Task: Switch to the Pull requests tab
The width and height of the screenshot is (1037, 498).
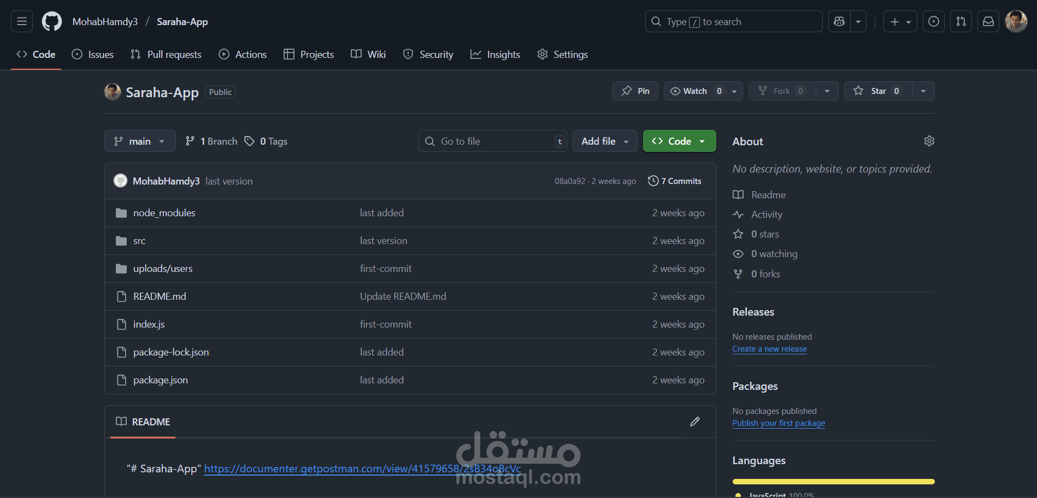Action: [x=166, y=55]
